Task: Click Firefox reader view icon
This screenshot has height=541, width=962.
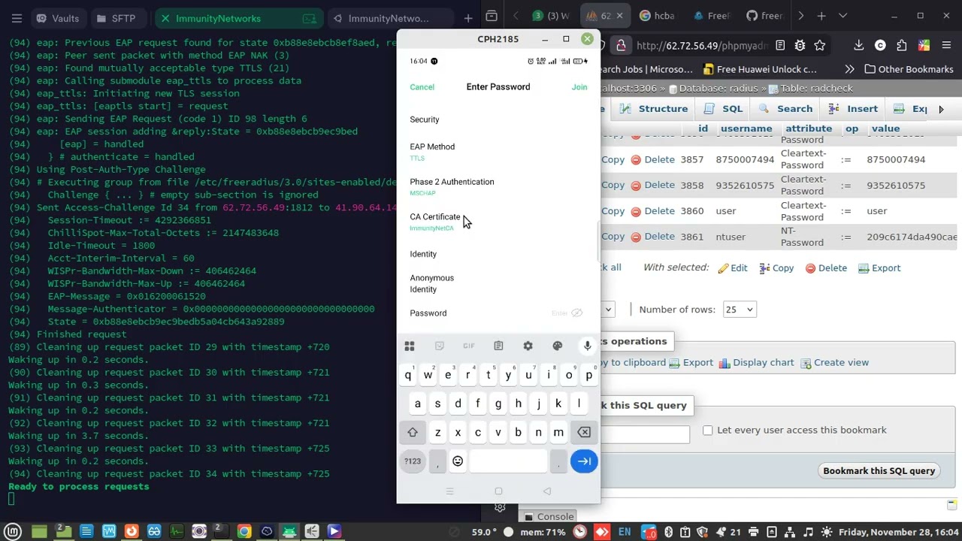Action: click(780, 46)
